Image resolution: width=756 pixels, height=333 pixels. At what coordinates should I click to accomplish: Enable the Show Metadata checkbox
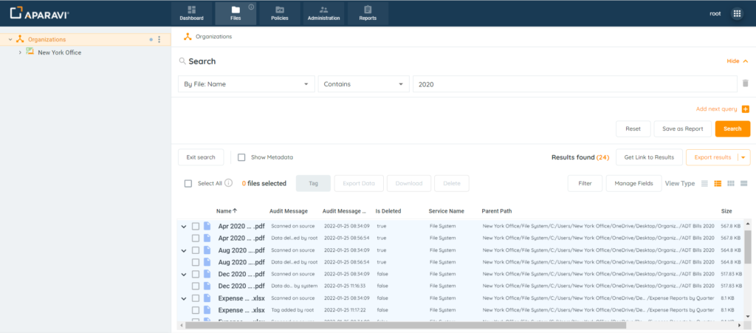241,157
